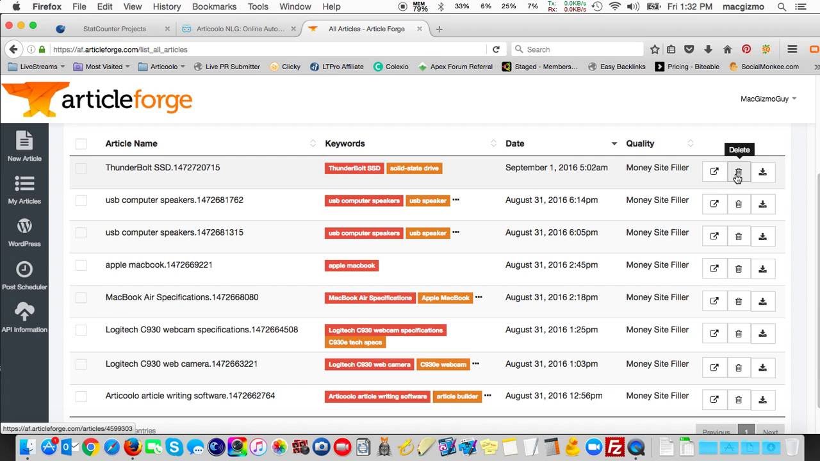This screenshot has height=461, width=820.
Task: Open the Apex Forum Referral bookmark
Action: [455, 67]
